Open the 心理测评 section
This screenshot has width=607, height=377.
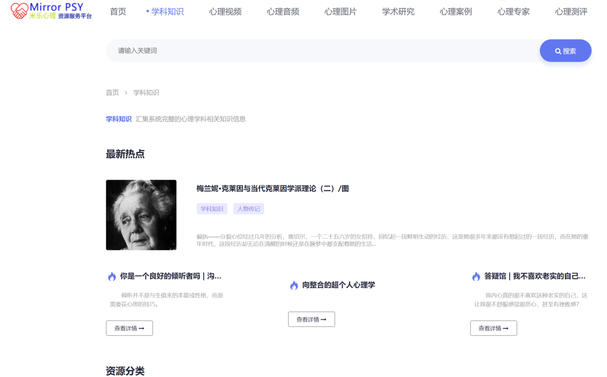point(571,11)
